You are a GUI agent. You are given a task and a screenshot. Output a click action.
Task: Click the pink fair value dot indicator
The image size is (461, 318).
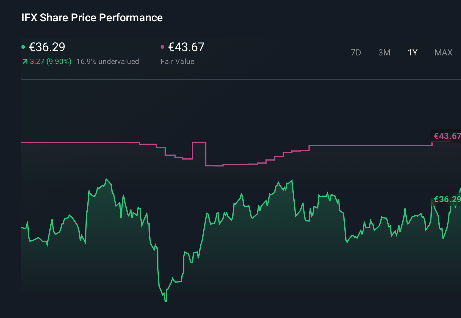[163, 47]
